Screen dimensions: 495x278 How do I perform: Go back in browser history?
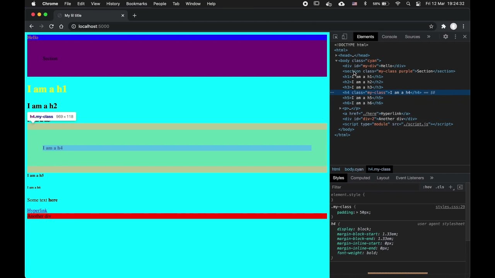(31, 26)
